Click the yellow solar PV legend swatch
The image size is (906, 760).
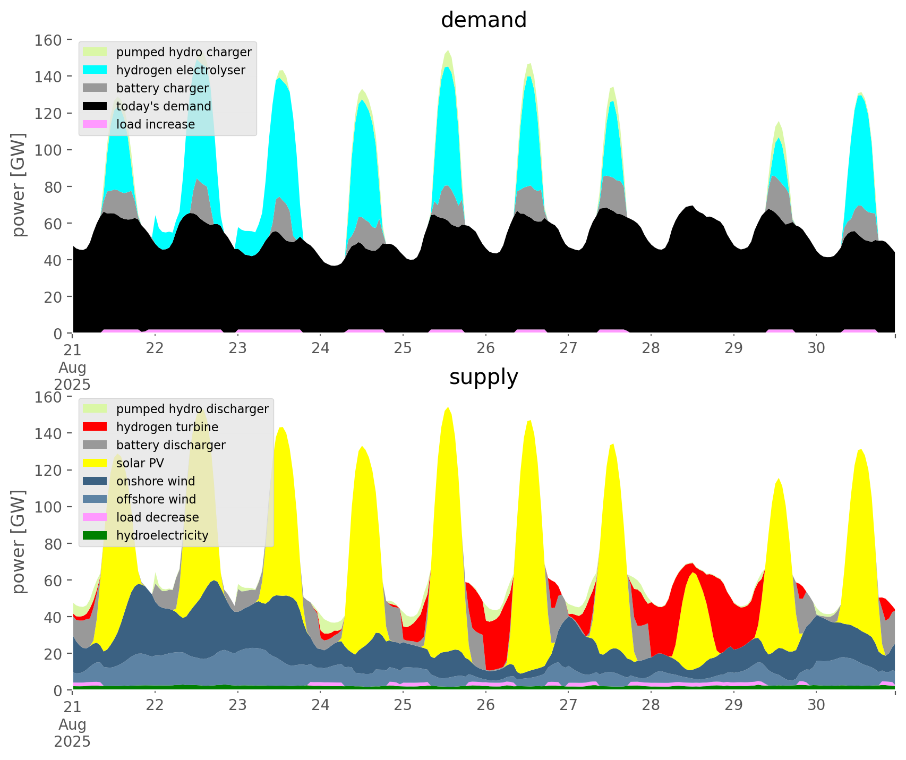(96, 463)
